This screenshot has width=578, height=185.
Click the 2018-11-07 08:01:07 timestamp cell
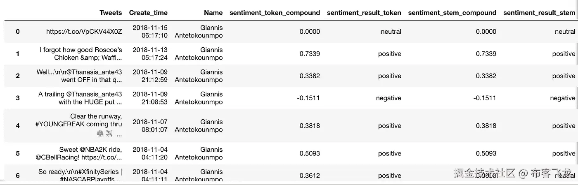150,126
